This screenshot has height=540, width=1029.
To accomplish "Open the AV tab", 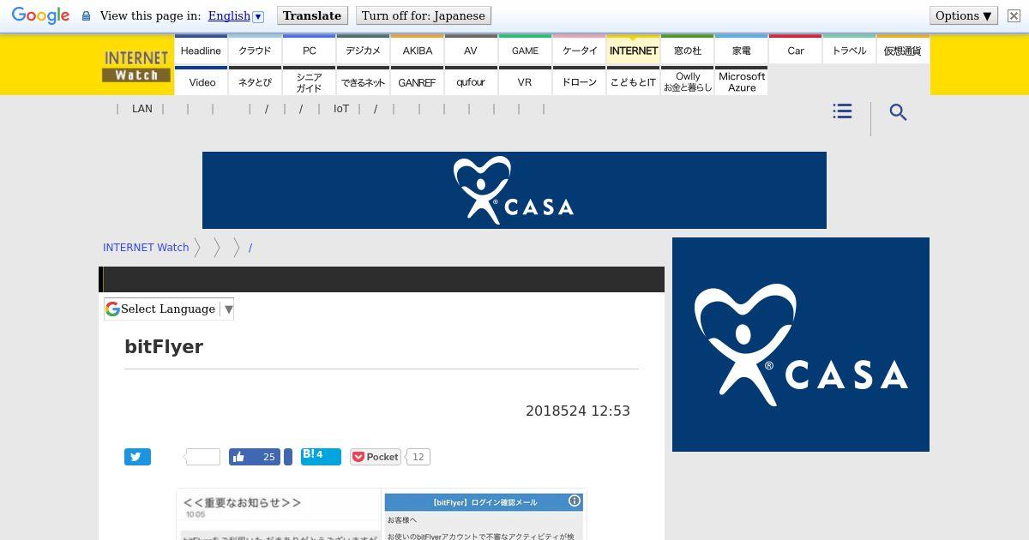I will 471,51.
